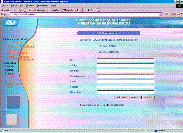Open the Datos Complementarios link
183x133 pixels.
[x=20, y=46]
